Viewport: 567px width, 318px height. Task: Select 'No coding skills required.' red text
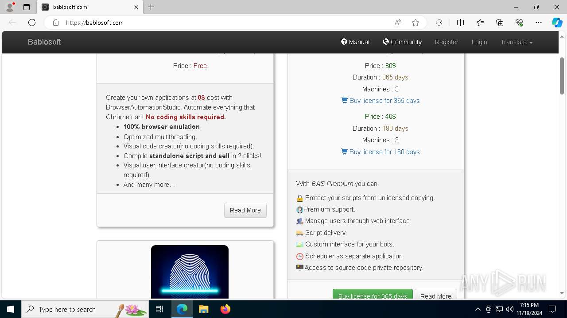pos(186,117)
